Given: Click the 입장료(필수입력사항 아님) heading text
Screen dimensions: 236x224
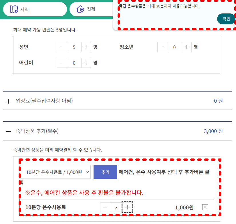Looking at the screenshot, I should coord(44,101).
